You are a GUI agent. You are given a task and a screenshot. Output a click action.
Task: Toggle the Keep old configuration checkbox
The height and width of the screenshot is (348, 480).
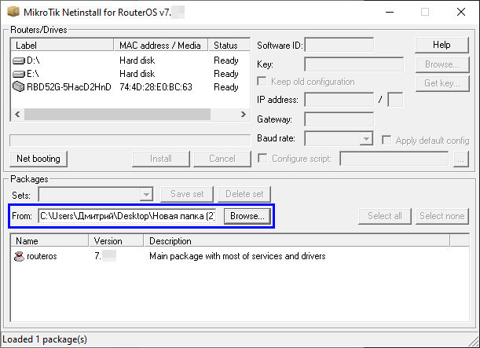262,82
